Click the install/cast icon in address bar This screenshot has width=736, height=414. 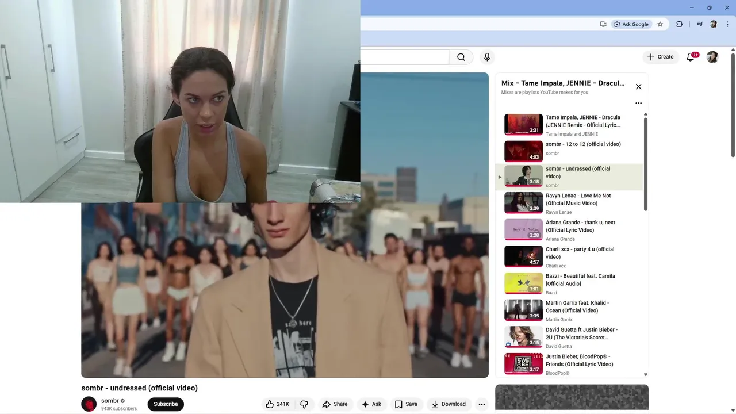[x=603, y=24]
